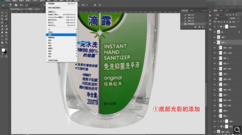This screenshot has height=135, width=242.
Task: Select the Crop tool
Action: (x=2, y=19)
